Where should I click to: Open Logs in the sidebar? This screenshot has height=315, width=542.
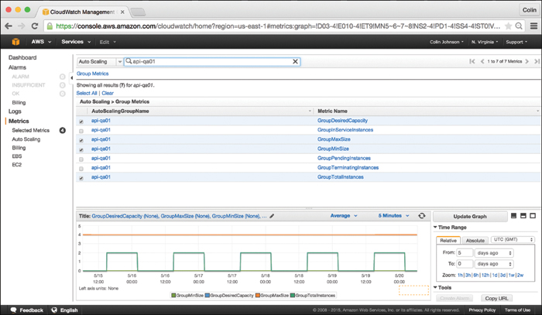pyautogui.click(x=15, y=111)
